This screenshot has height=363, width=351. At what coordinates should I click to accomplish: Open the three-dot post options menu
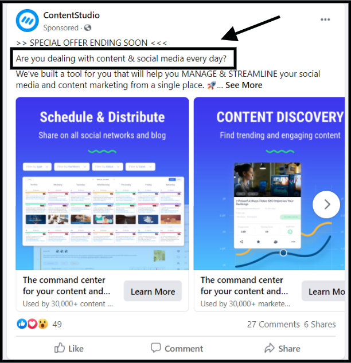point(325,19)
